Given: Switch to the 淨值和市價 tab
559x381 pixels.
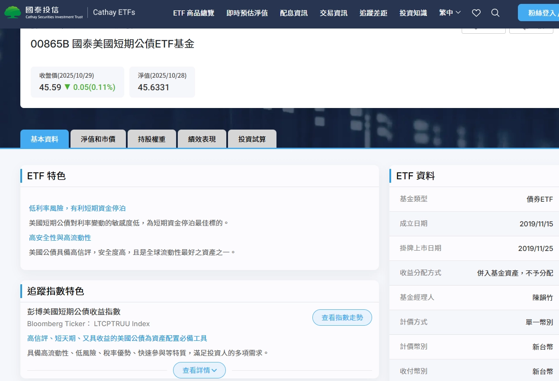Looking at the screenshot, I should tap(98, 139).
